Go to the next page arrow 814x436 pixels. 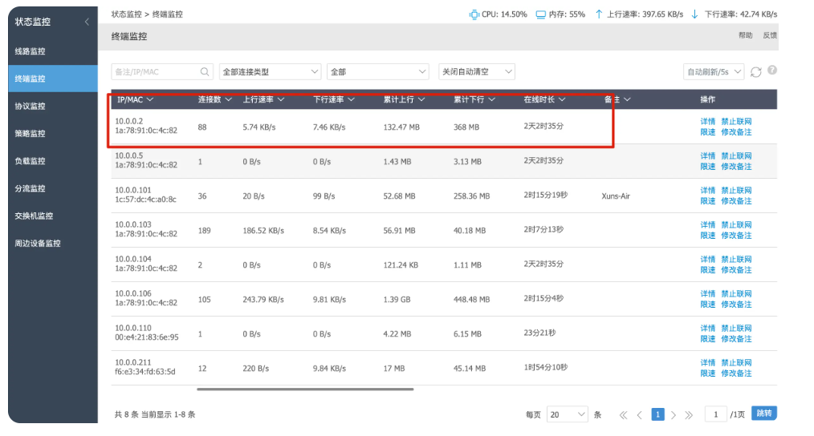point(674,414)
